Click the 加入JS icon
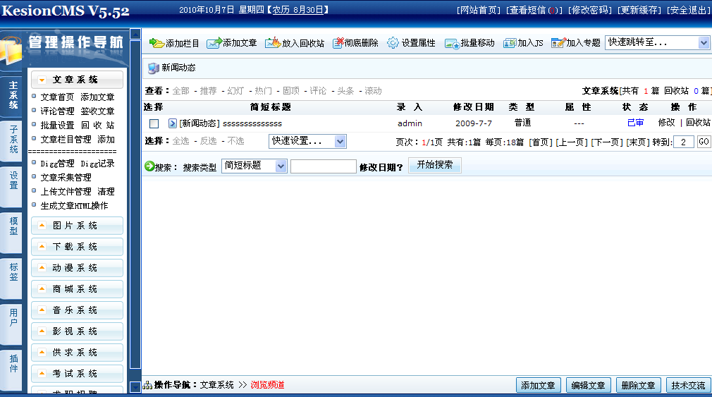Screen dimensions: 712x397 point(510,43)
